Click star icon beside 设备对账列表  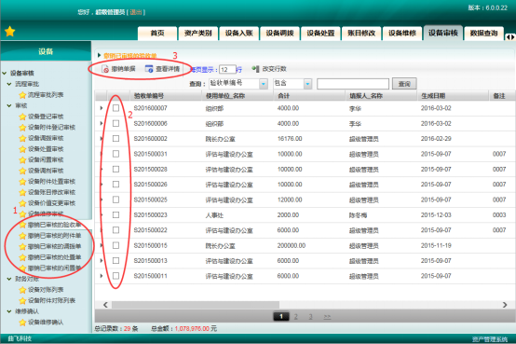pos(22,290)
